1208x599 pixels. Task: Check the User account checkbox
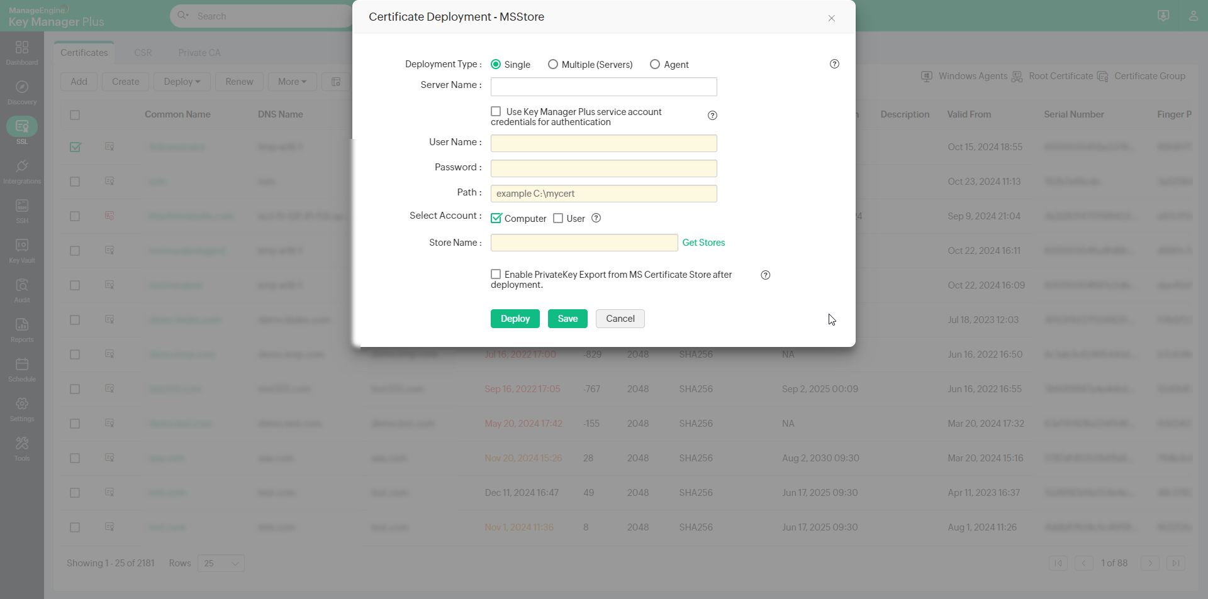coord(558,218)
